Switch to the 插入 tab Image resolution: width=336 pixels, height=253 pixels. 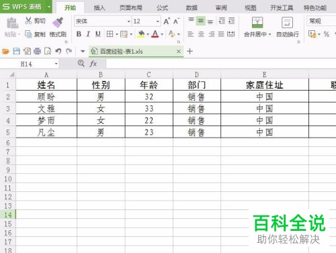click(99, 8)
